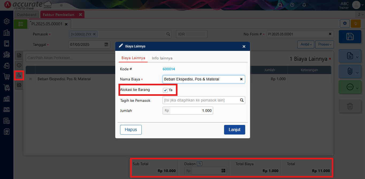This screenshot has height=179, width=365.
Task: Expand the Ambil dropdown
Action: tap(306, 44)
